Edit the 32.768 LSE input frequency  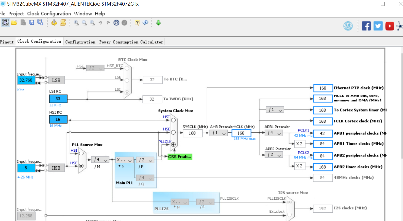(x=26, y=80)
